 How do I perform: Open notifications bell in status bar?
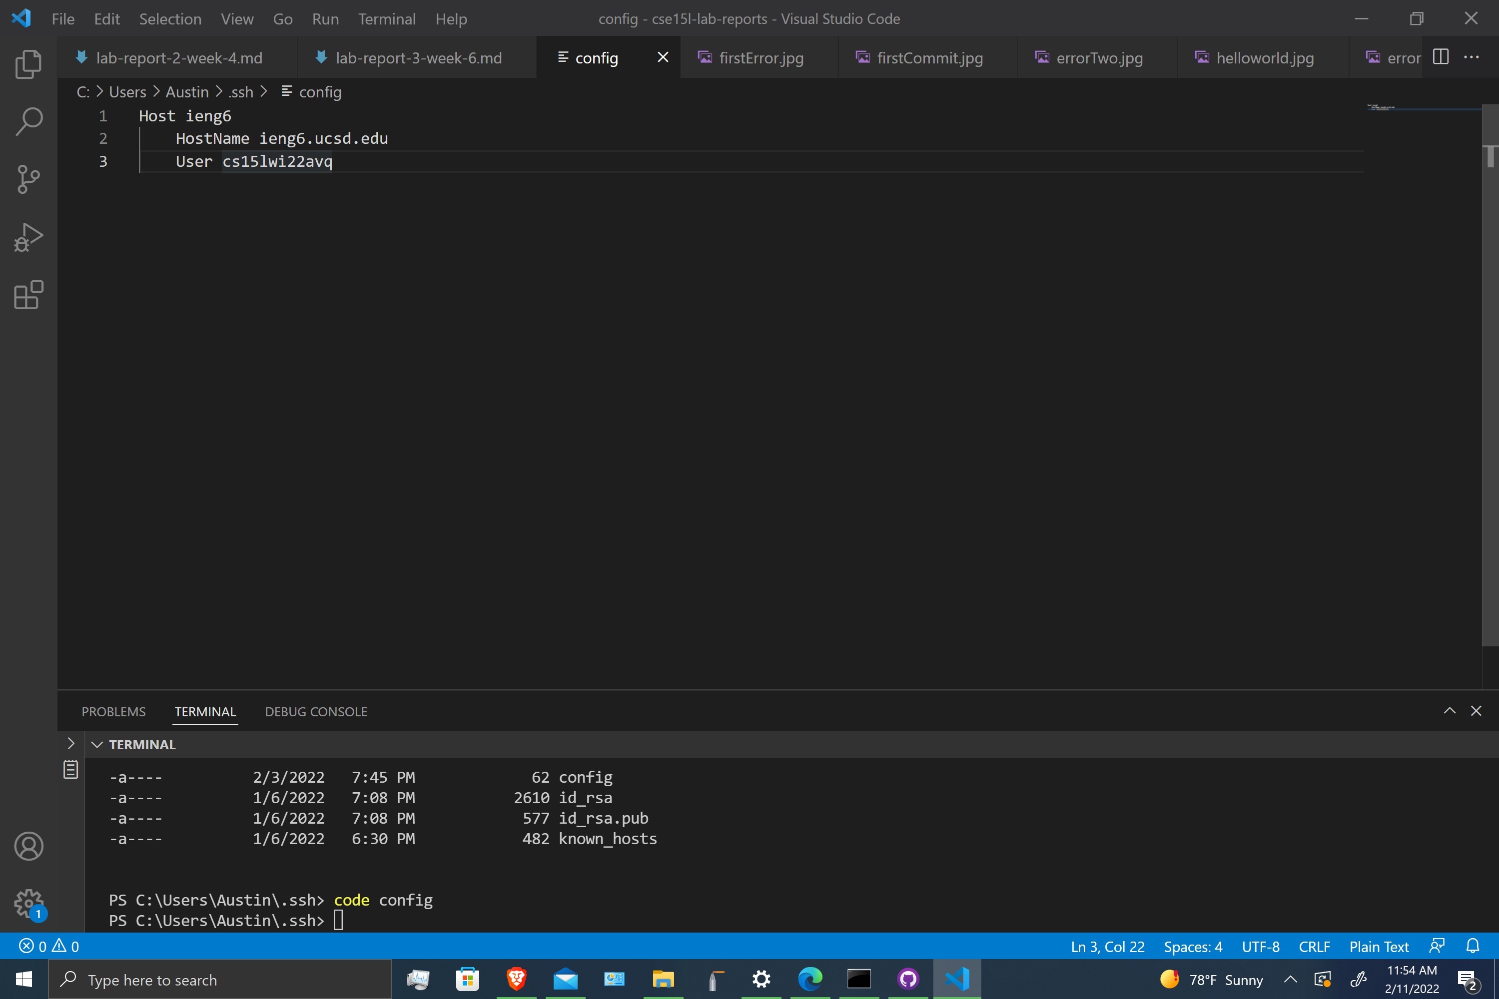click(1472, 946)
